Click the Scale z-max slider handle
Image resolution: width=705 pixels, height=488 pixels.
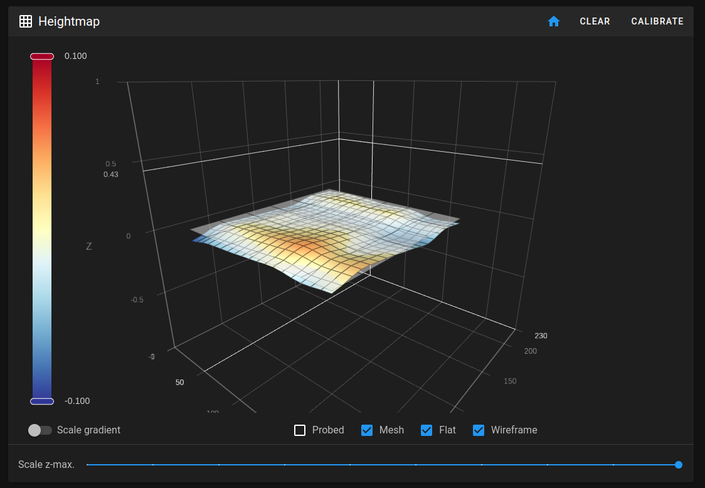coord(679,465)
